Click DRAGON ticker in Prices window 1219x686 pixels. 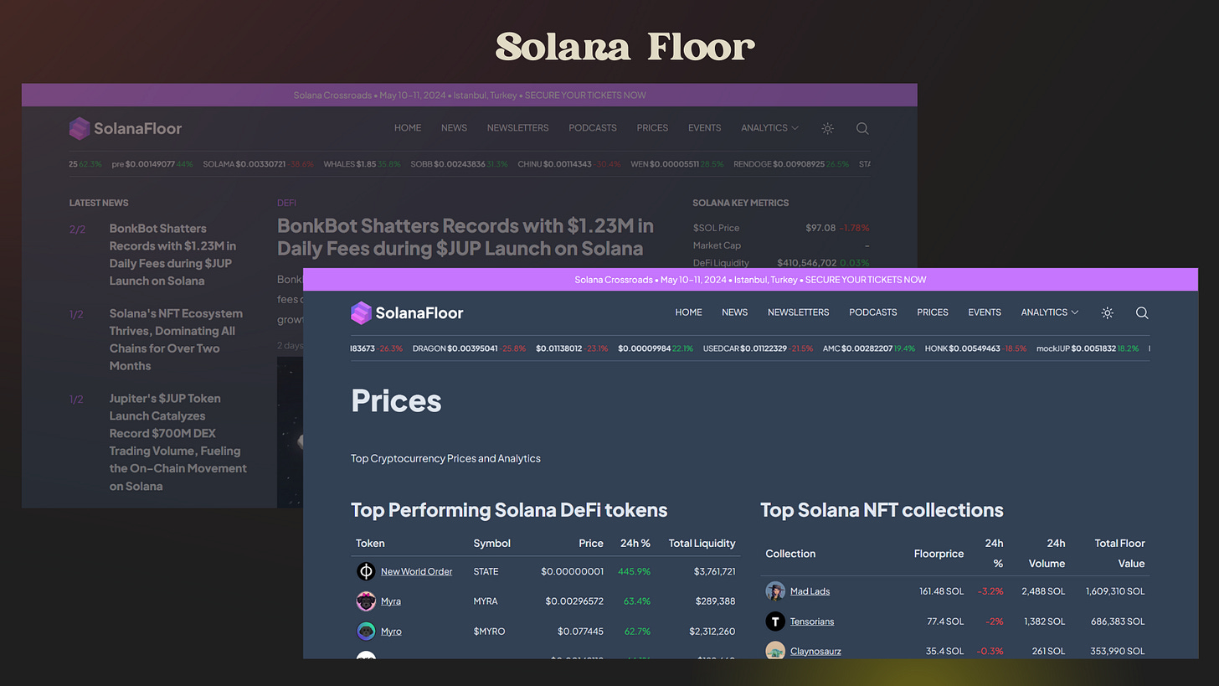click(x=469, y=348)
